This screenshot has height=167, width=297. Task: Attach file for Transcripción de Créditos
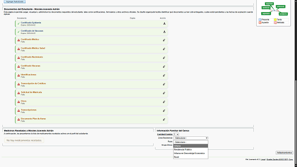click(164, 84)
